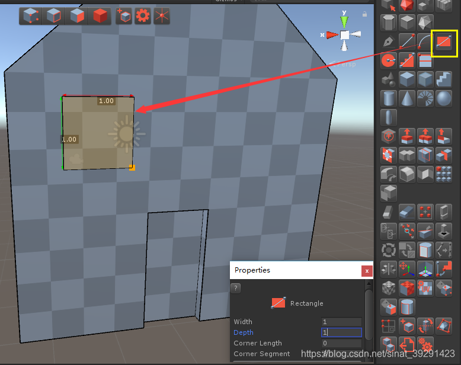Click the center cube of the scene gizmo

tap(345, 35)
